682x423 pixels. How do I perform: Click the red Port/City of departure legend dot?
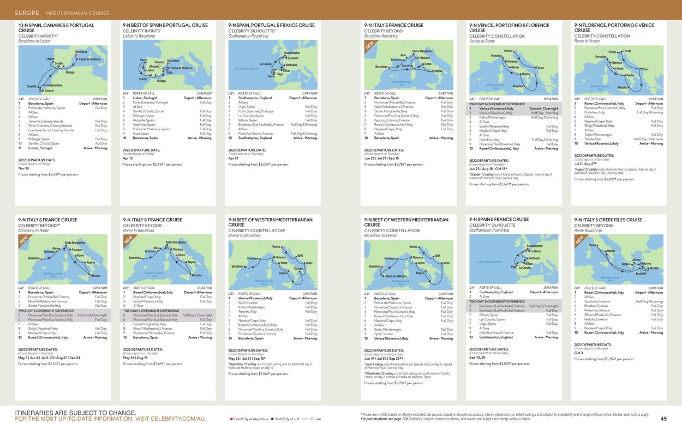[231, 419]
